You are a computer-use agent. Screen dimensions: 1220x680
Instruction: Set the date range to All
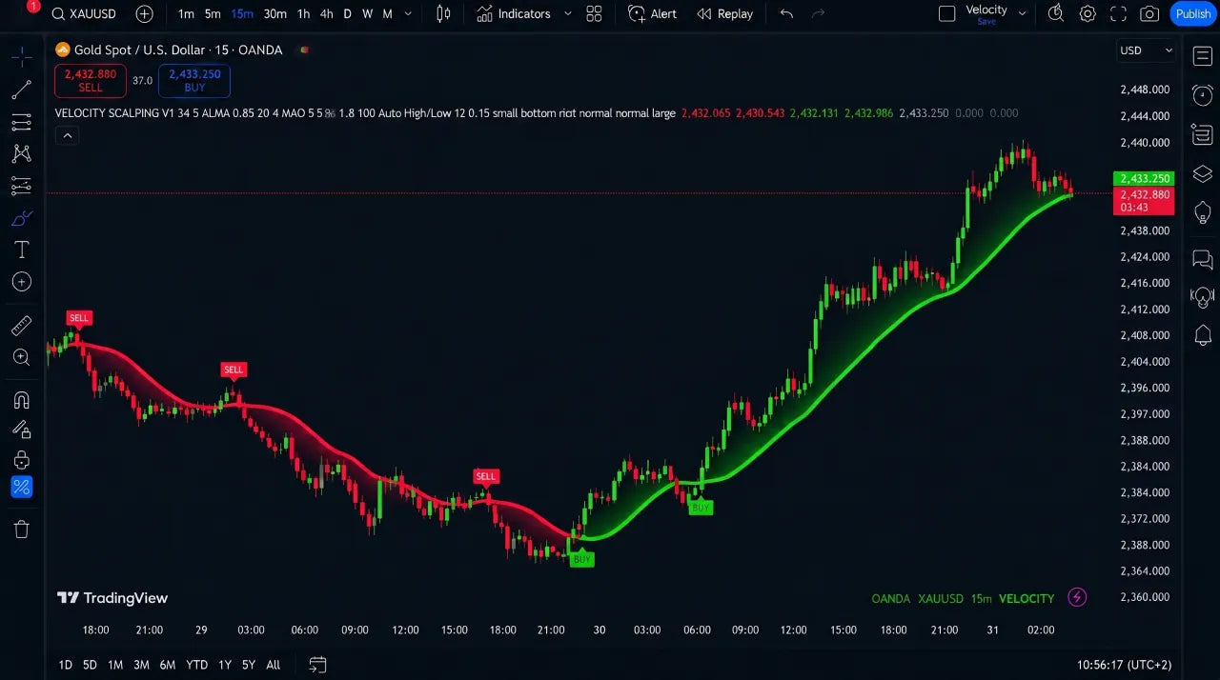point(274,665)
